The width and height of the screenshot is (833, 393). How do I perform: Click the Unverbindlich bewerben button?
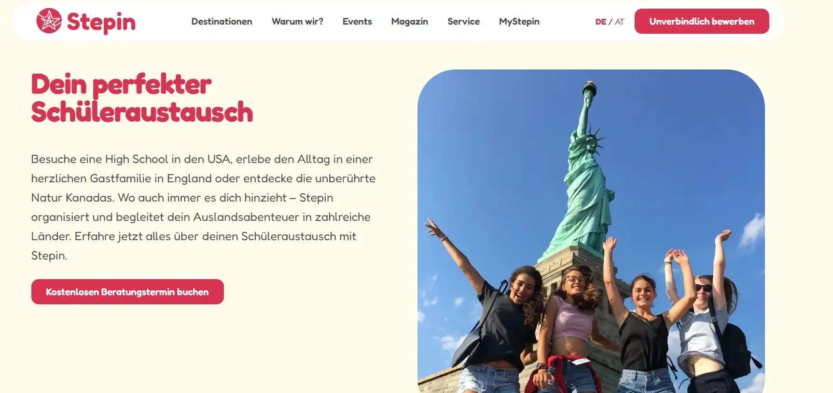[702, 21]
